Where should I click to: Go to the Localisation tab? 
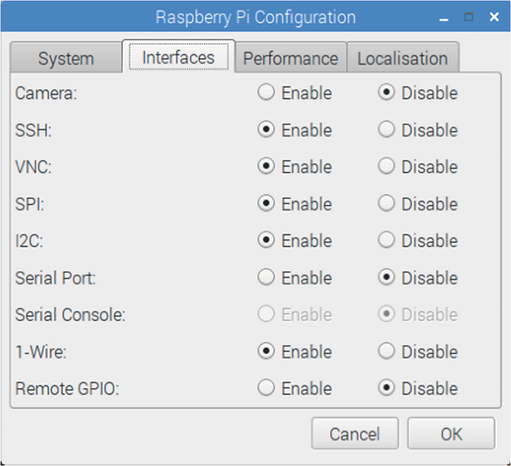(x=402, y=58)
